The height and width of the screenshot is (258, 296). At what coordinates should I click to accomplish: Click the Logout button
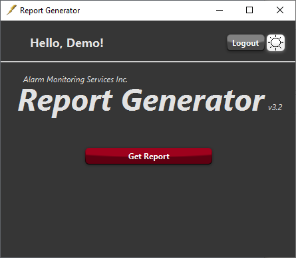point(245,42)
